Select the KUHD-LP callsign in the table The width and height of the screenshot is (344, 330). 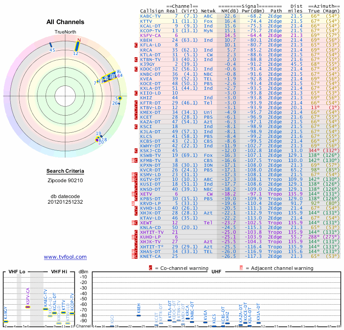pos(150,237)
